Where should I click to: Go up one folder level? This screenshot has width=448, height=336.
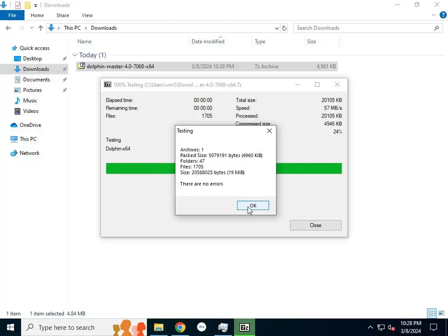41,28
